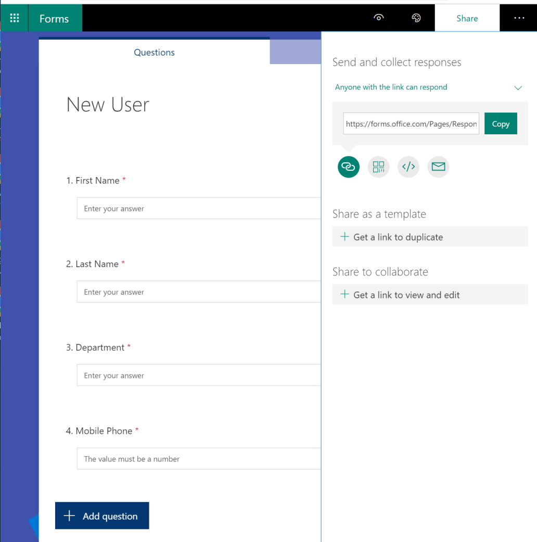Image resolution: width=537 pixels, height=542 pixels.
Task: Open the theme palette icon
Action: pyautogui.click(x=416, y=17)
